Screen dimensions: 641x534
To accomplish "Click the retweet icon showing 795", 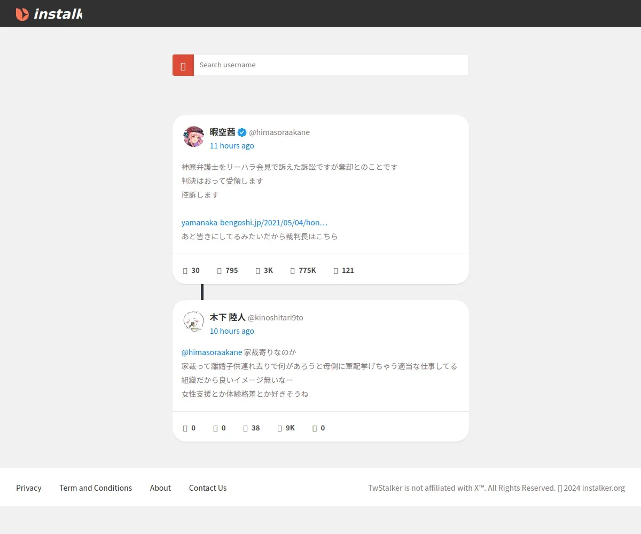I will pos(220,271).
